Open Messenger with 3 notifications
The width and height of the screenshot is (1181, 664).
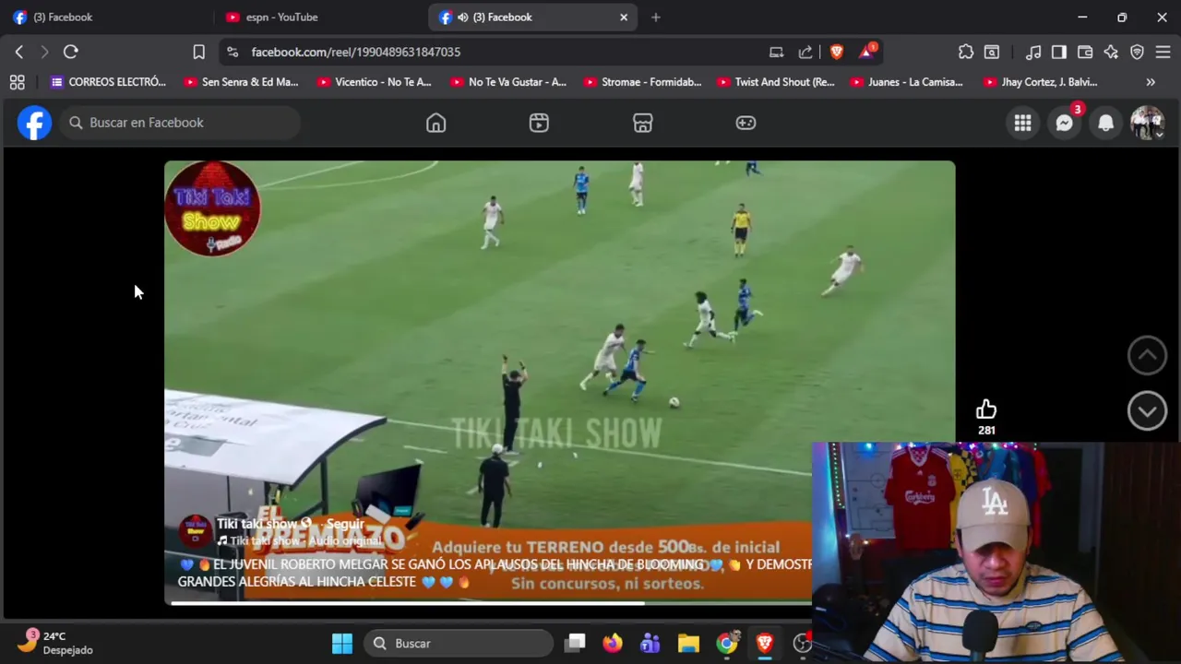point(1065,123)
